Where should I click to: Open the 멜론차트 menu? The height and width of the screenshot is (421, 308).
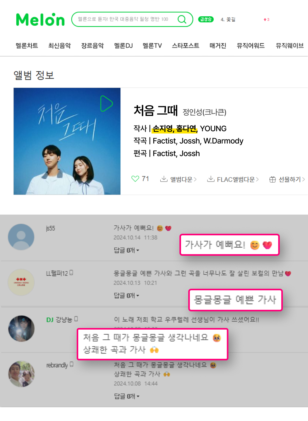click(x=27, y=46)
